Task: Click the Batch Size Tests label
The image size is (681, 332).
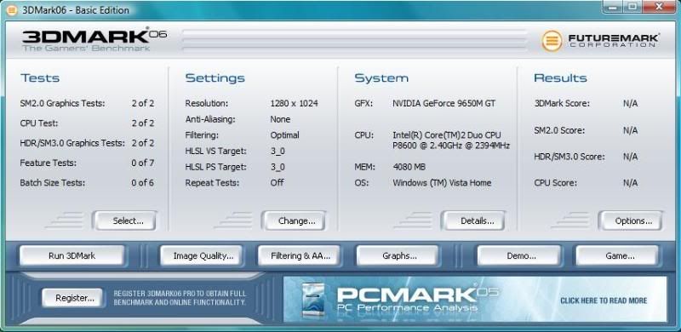Action: coord(53,183)
